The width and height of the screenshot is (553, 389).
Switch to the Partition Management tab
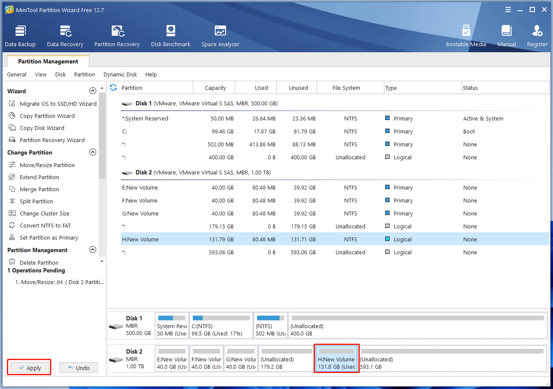pos(48,61)
